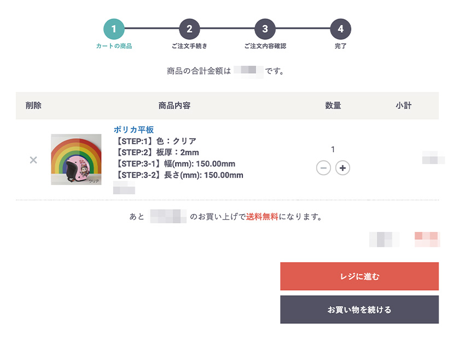This screenshot has height=342, width=453.
Task: Click the 送料無料 red text
Action: point(262,216)
